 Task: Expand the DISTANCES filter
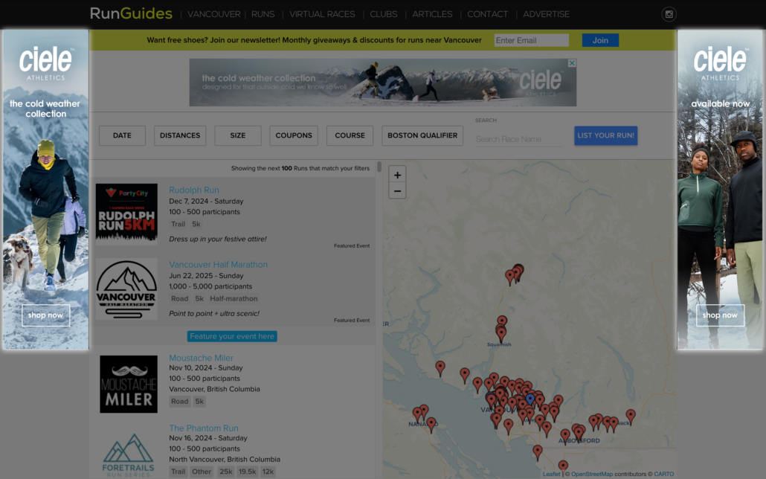pos(180,135)
